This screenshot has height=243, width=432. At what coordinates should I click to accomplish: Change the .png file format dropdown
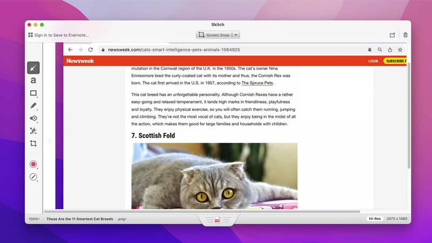tap(122, 219)
